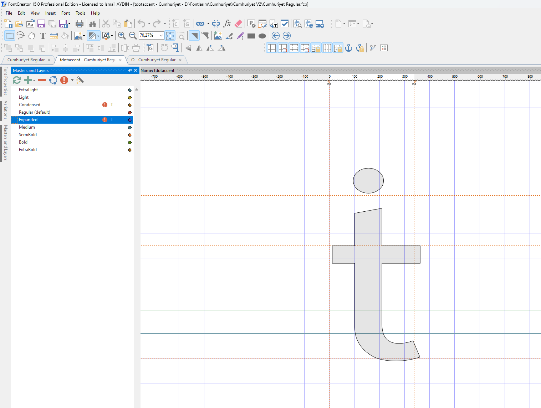Open a font file with folder icon

19,24
